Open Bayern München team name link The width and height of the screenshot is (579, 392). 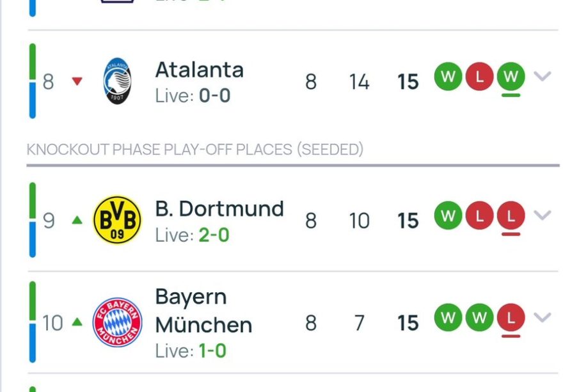203,311
